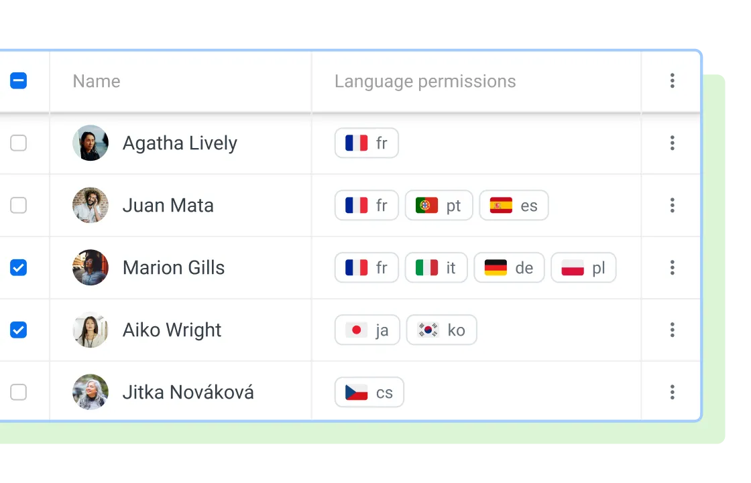Select the Jitka Nováková row checkbox

19,393
